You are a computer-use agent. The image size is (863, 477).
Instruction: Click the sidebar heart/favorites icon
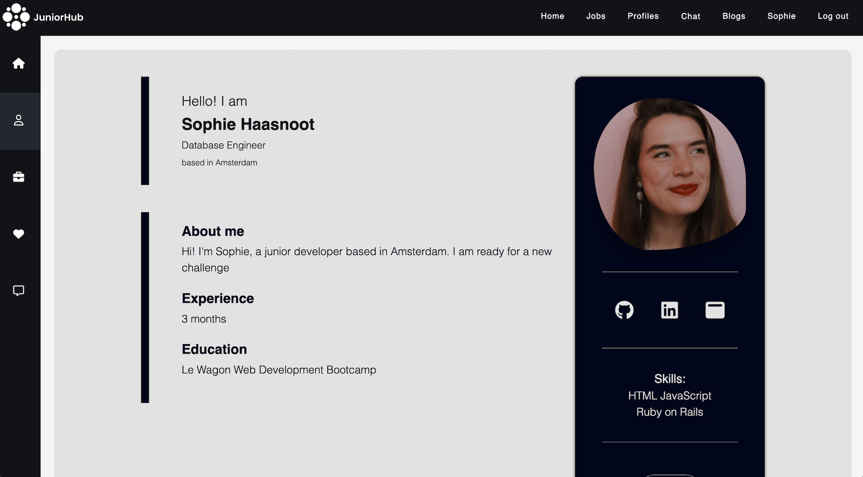pos(18,234)
